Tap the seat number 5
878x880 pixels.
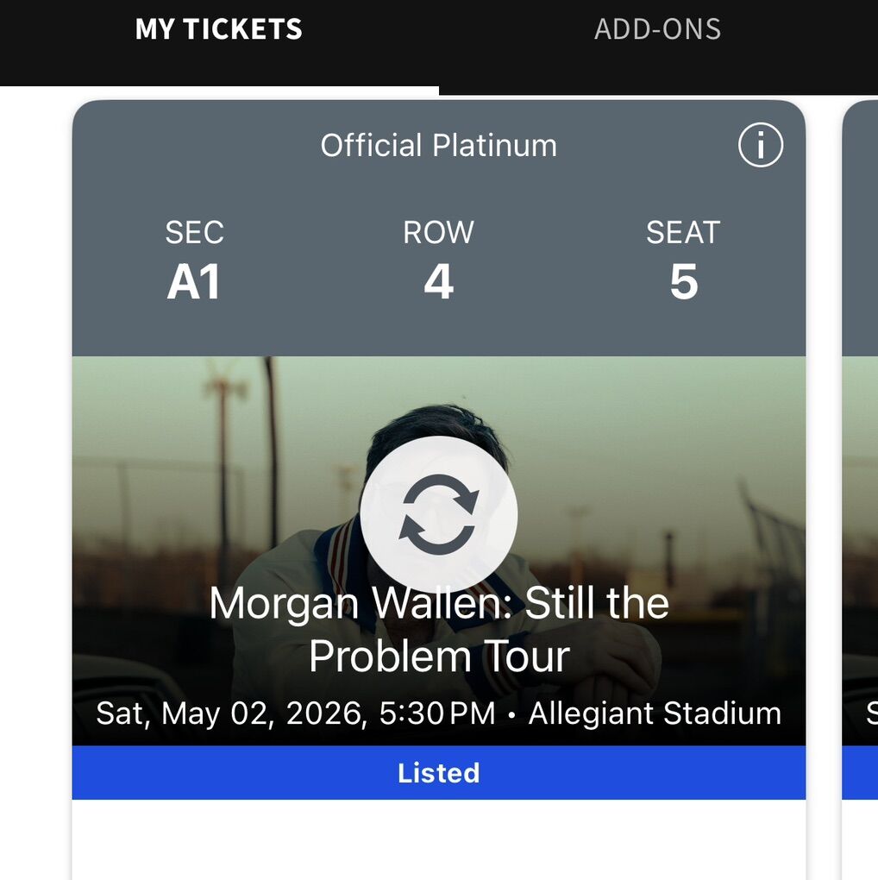[x=683, y=283]
